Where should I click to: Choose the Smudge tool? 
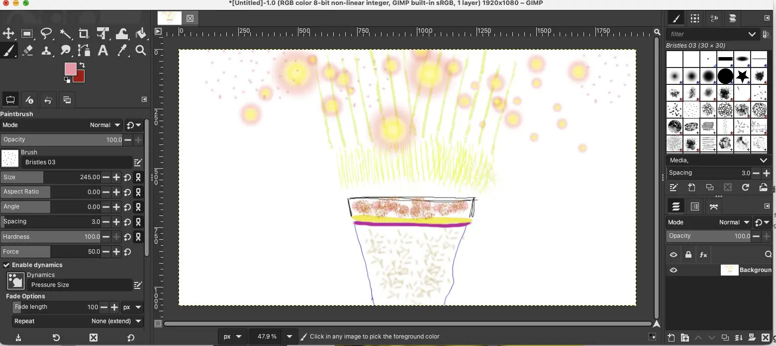coord(65,50)
